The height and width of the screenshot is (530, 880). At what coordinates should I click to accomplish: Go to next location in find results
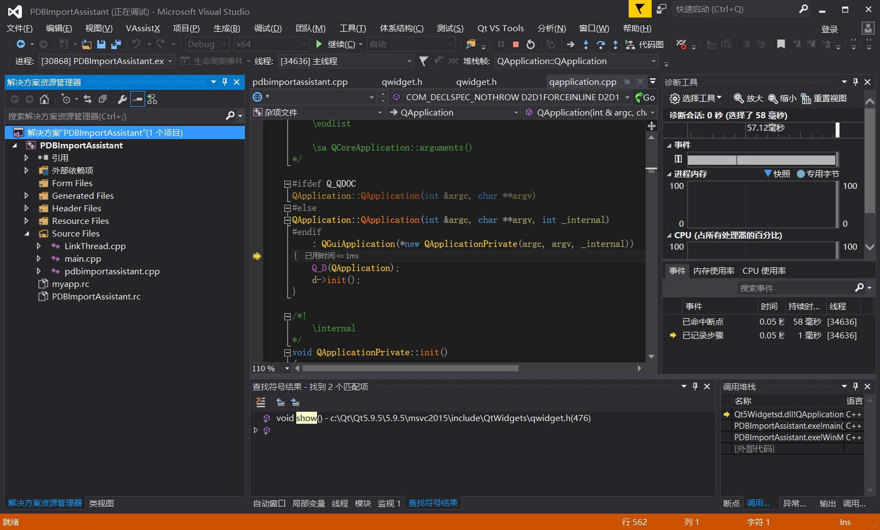(x=295, y=402)
